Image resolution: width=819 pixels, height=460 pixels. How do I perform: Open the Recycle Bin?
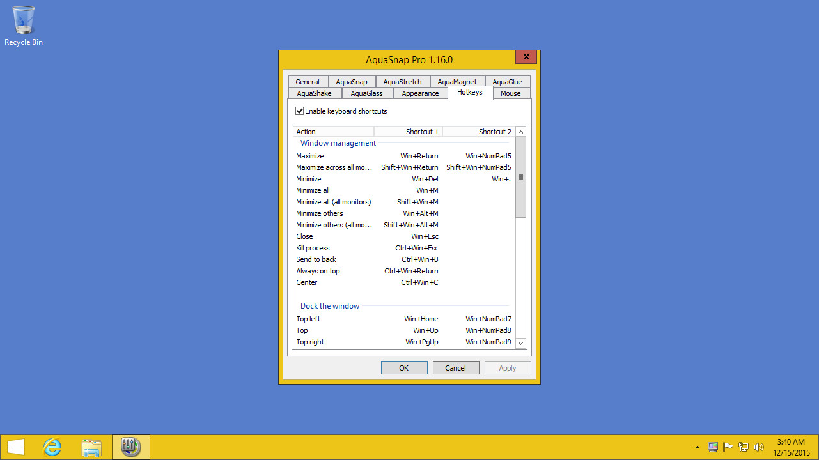pyautogui.click(x=23, y=19)
